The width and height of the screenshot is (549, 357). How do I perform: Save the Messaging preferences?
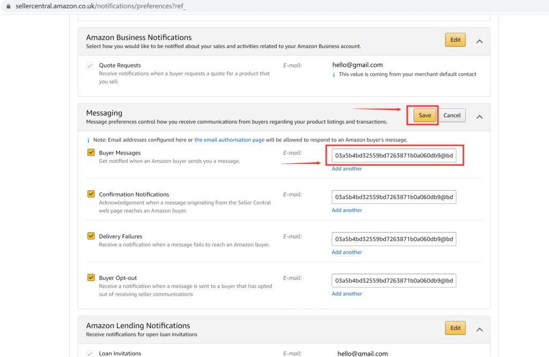pos(425,116)
